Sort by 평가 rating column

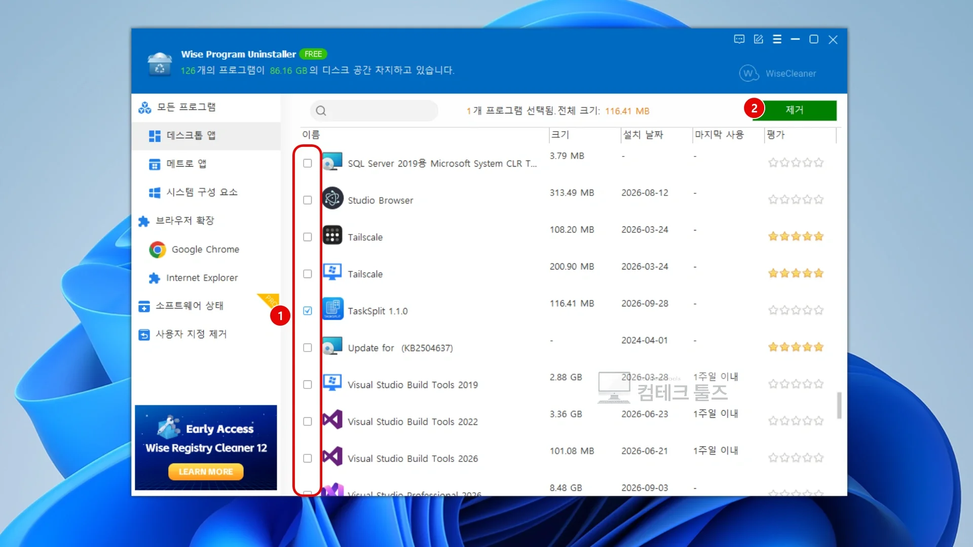775,135
